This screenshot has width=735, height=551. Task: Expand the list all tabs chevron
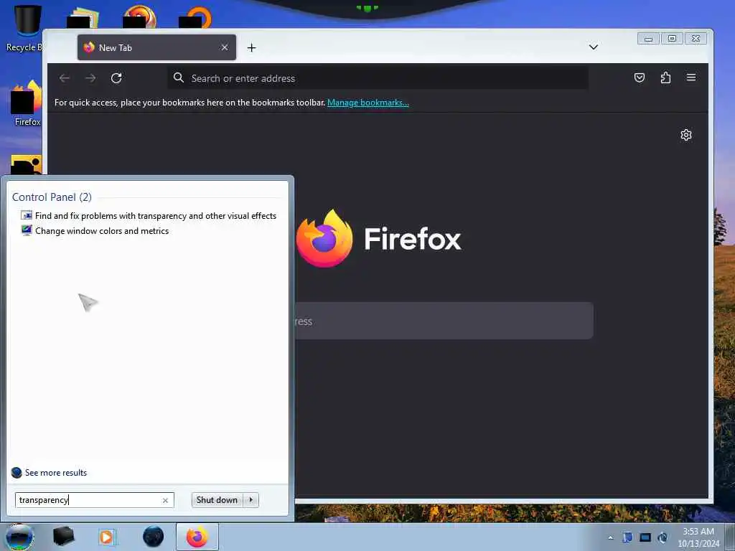coord(594,47)
